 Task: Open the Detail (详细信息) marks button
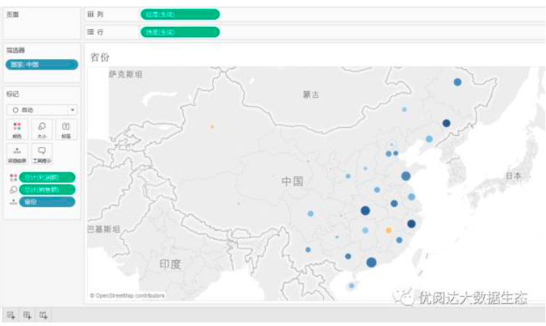coord(17,153)
